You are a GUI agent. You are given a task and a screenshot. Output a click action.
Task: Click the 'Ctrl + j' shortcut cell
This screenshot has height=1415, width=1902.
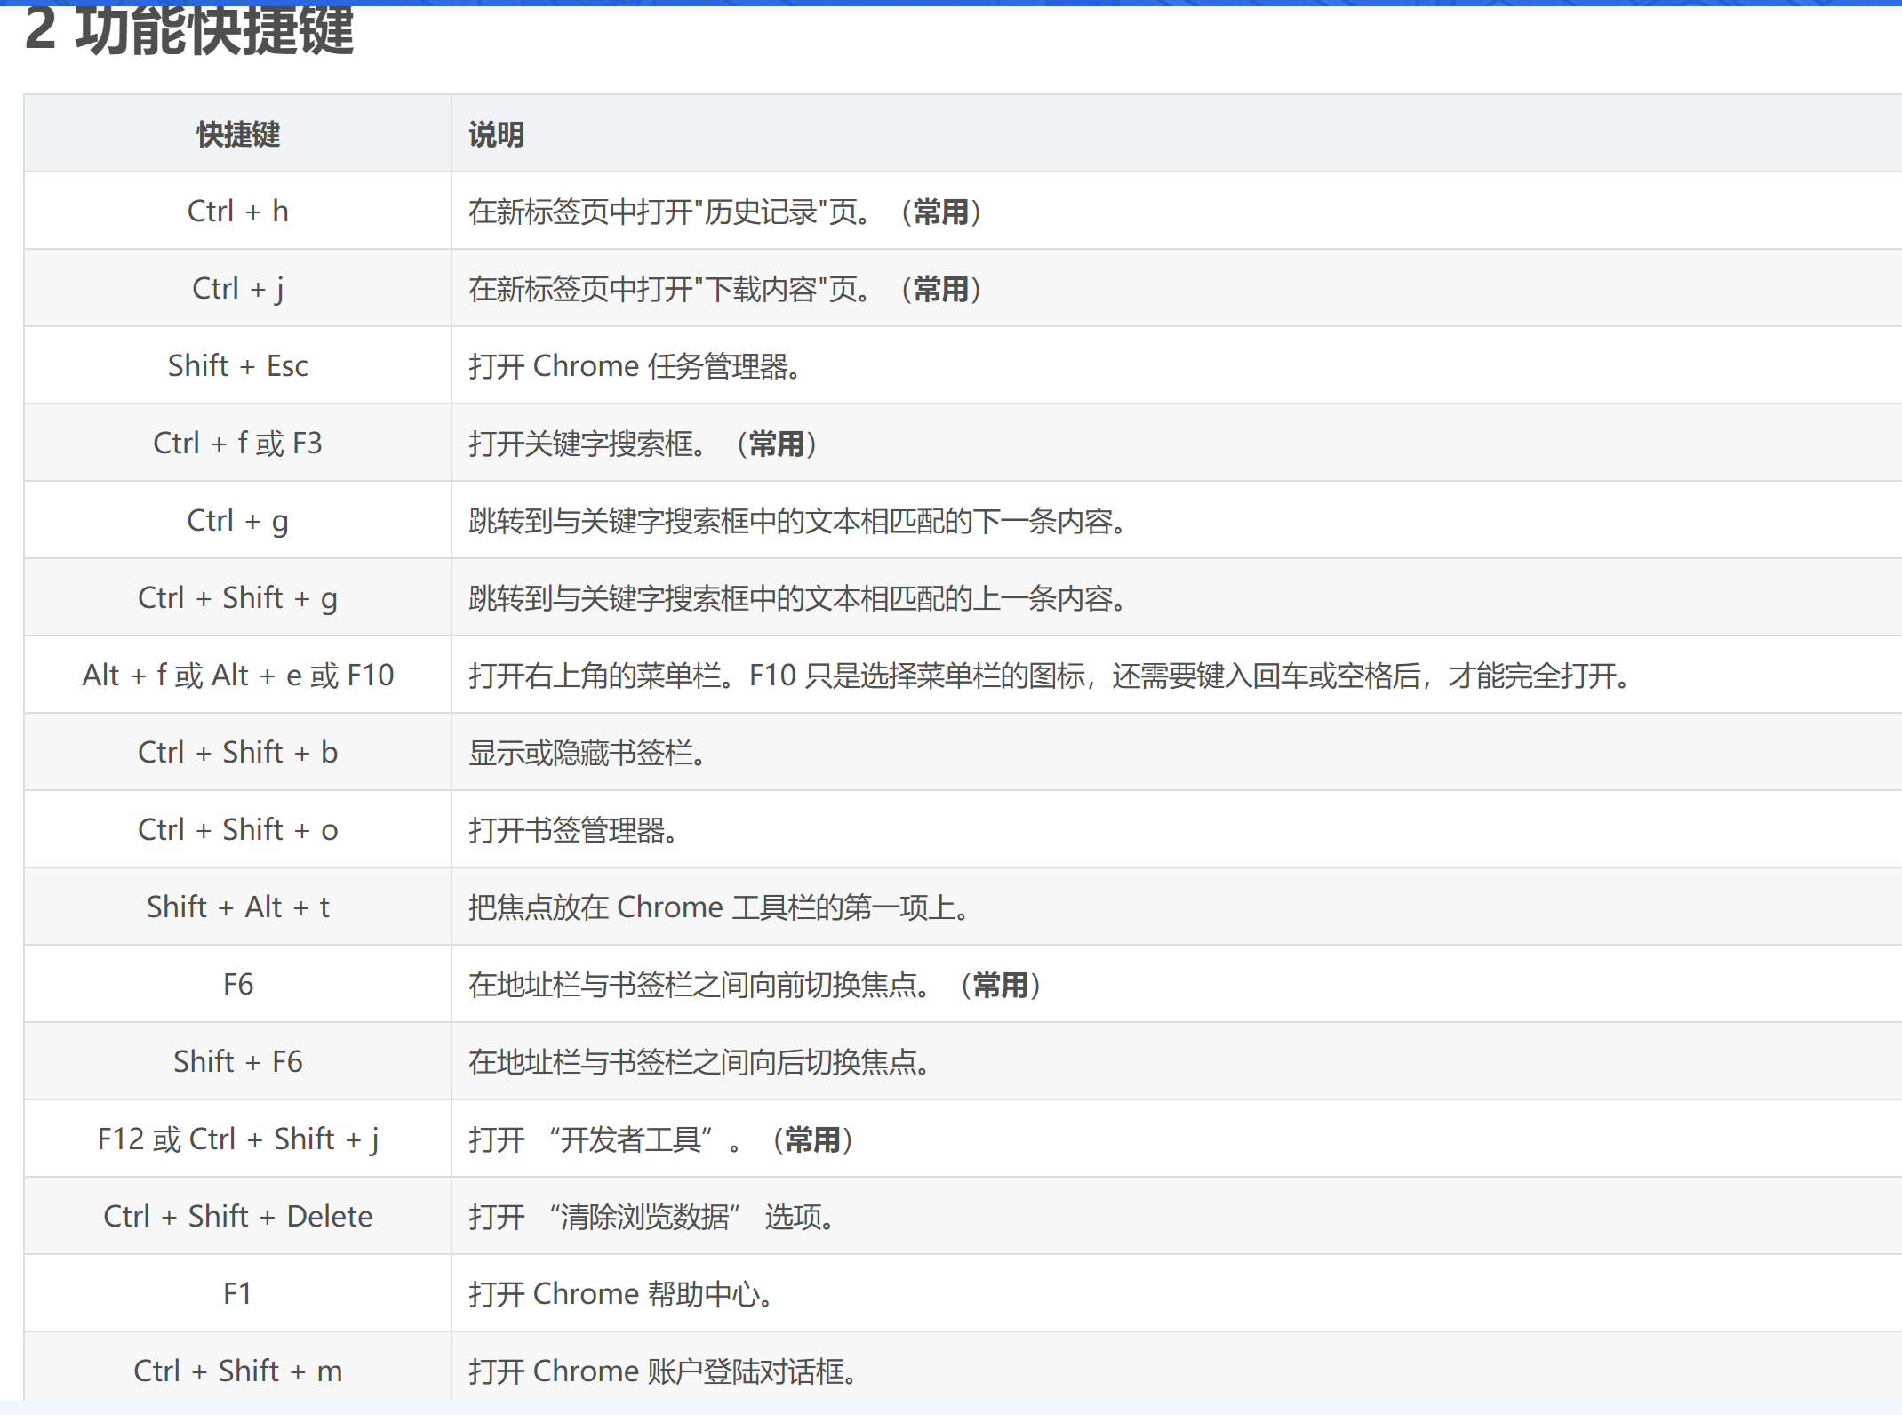[237, 289]
